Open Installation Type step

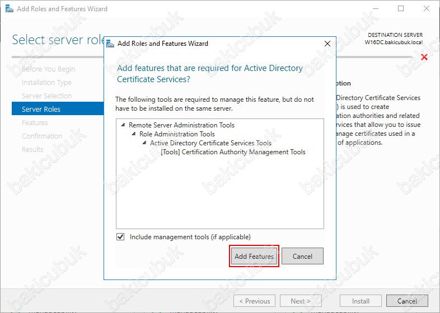point(46,82)
